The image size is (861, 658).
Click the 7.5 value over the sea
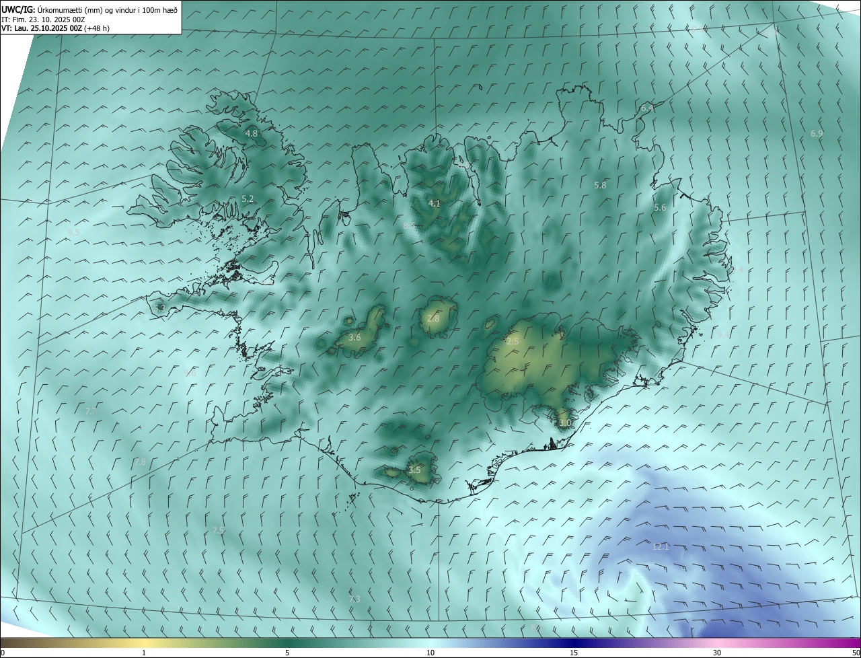[218, 531]
